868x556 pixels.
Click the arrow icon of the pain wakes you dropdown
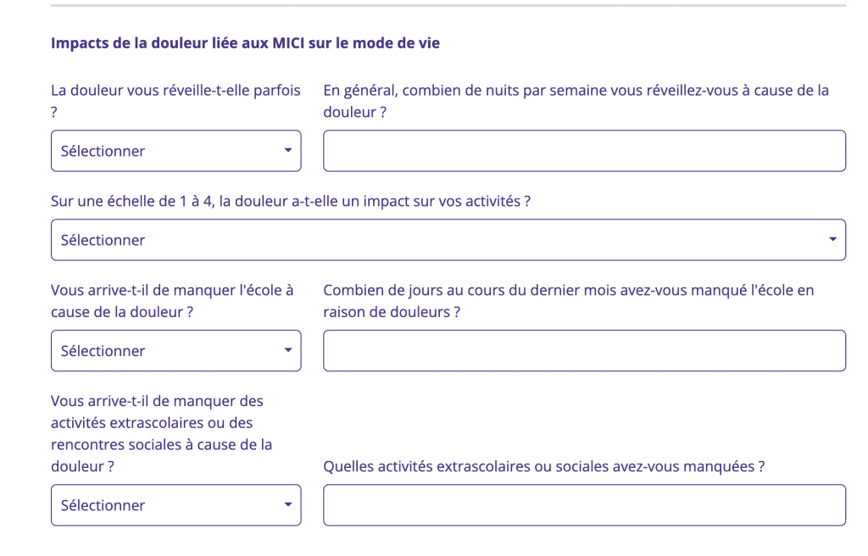pos(288,150)
